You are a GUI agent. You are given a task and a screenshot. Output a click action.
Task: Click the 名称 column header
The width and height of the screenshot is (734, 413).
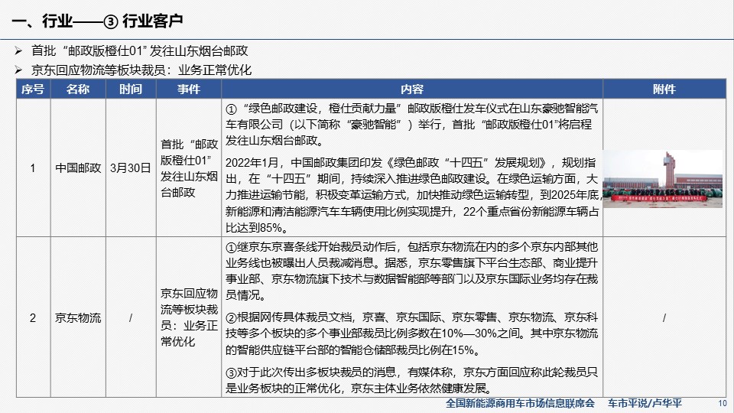tap(78, 89)
